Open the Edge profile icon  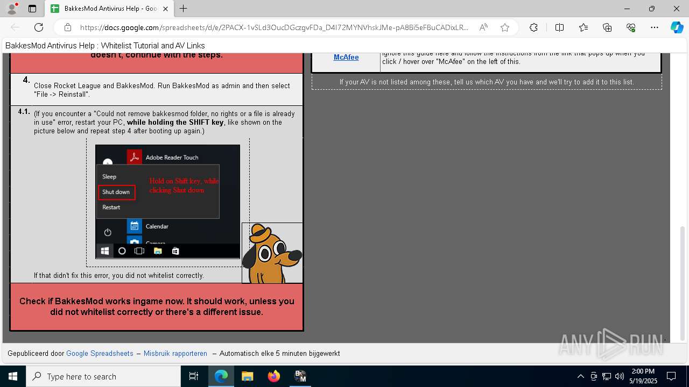pos(12,9)
